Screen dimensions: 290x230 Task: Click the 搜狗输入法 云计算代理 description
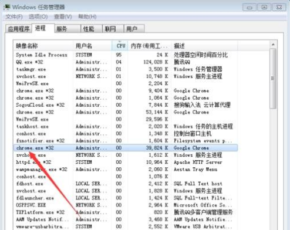[x=202, y=105]
